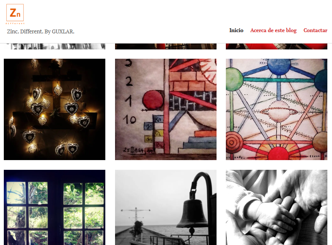Go to the Contactar page
The image size is (332, 245).
pyautogui.click(x=315, y=30)
